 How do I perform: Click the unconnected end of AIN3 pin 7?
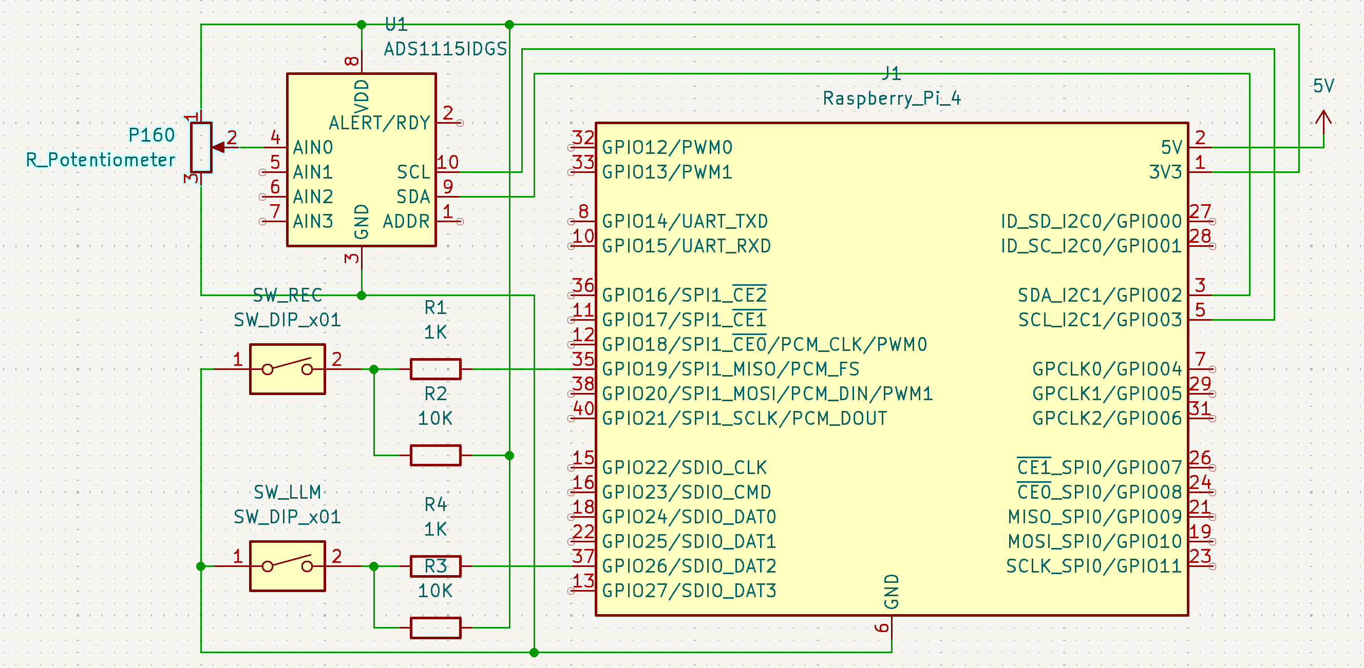point(262,222)
